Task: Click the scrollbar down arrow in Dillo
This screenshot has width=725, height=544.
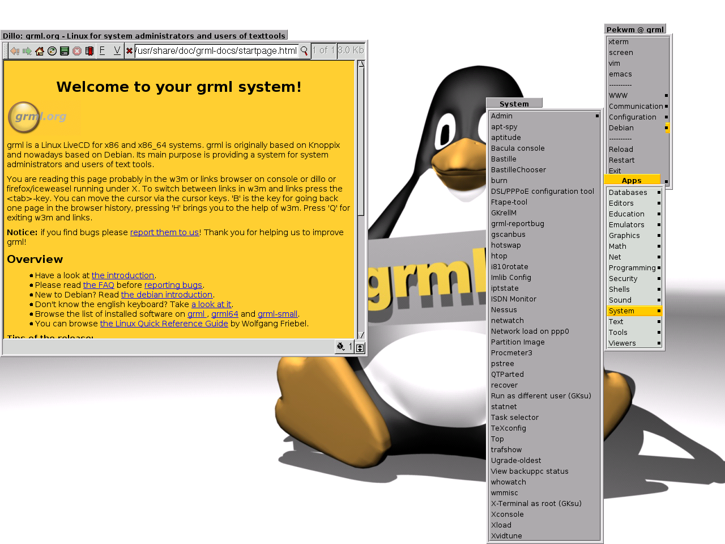Action: pos(361,335)
